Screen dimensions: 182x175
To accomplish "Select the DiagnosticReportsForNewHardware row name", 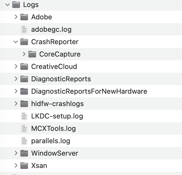I will click(x=89, y=91).
